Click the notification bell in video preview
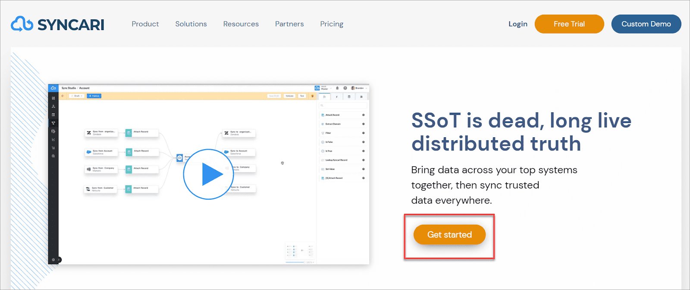This screenshot has width=690, height=290. [337, 88]
